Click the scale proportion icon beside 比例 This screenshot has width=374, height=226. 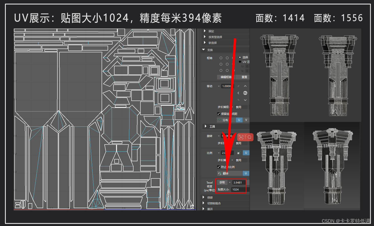[x=239, y=153]
